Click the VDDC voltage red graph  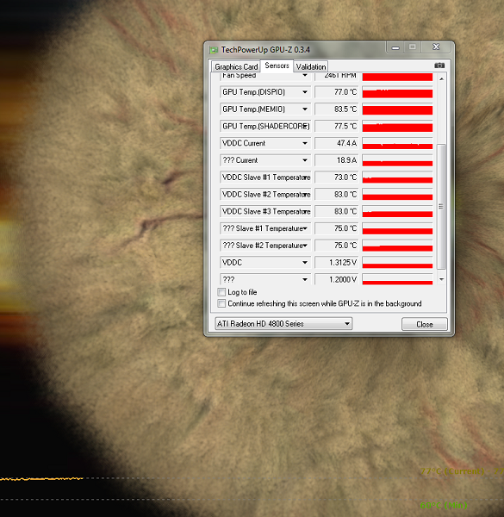pos(397,263)
